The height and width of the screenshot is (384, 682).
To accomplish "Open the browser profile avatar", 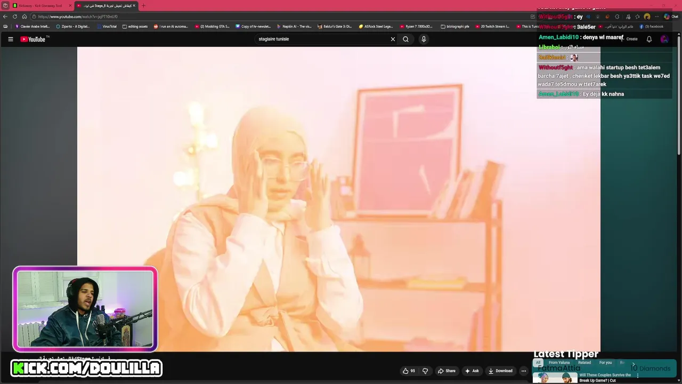I will tap(647, 17).
